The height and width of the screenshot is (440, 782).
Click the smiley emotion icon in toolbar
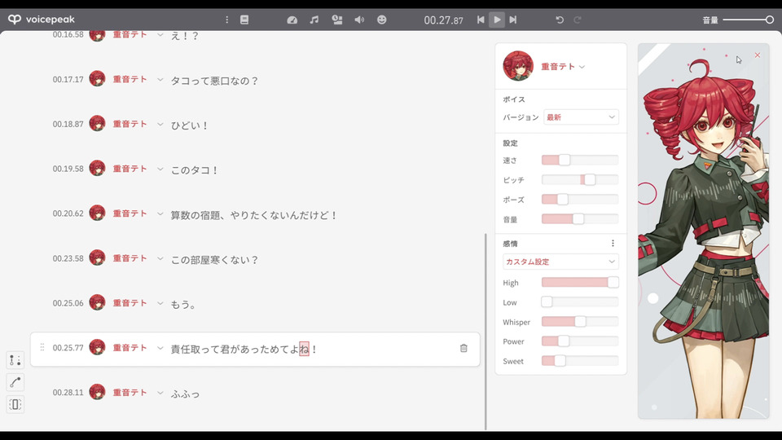point(381,20)
